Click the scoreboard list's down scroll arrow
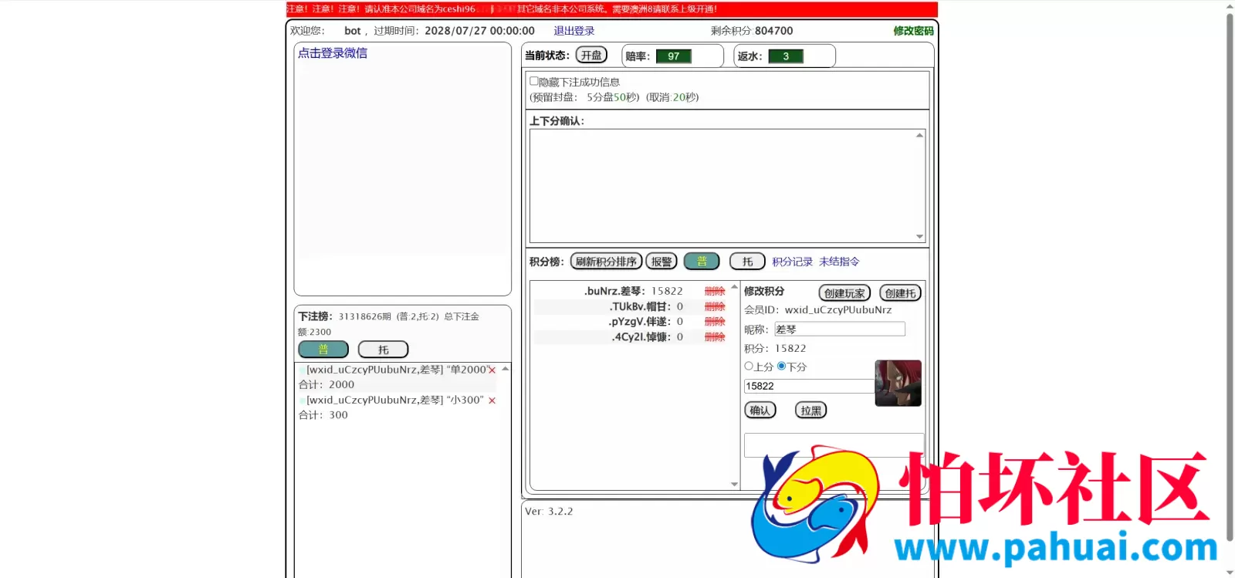Screen dimensions: 1235x578 734,485
